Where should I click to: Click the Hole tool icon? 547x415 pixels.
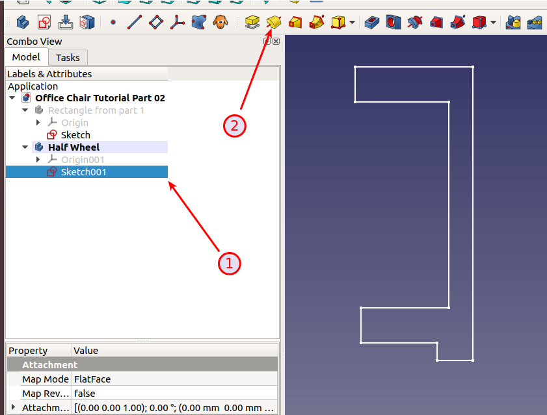(393, 23)
